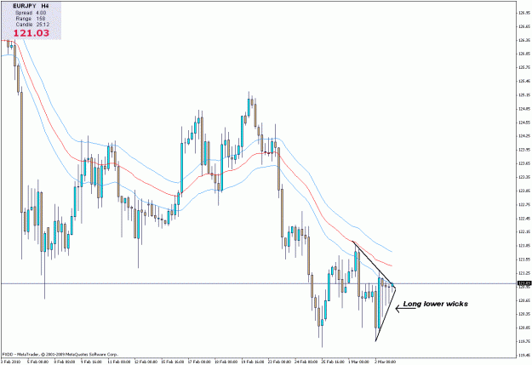Screen dimensions: 532x365
Task: Click the 121.55 price axis label
Action: pyautogui.click(x=524, y=259)
